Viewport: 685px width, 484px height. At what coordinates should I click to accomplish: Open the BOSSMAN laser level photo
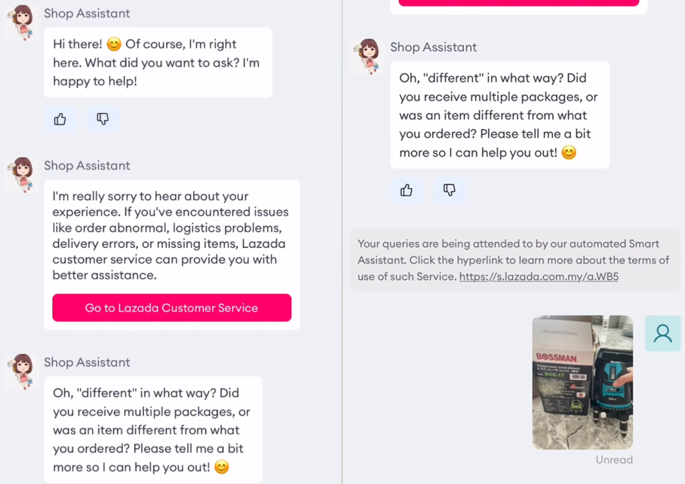[582, 382]
